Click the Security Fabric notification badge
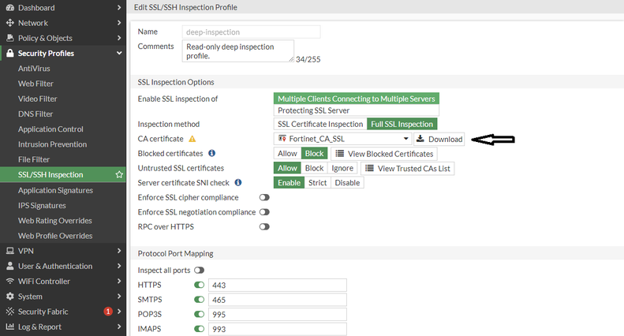The image size is (624, 336). click(108, 312)
